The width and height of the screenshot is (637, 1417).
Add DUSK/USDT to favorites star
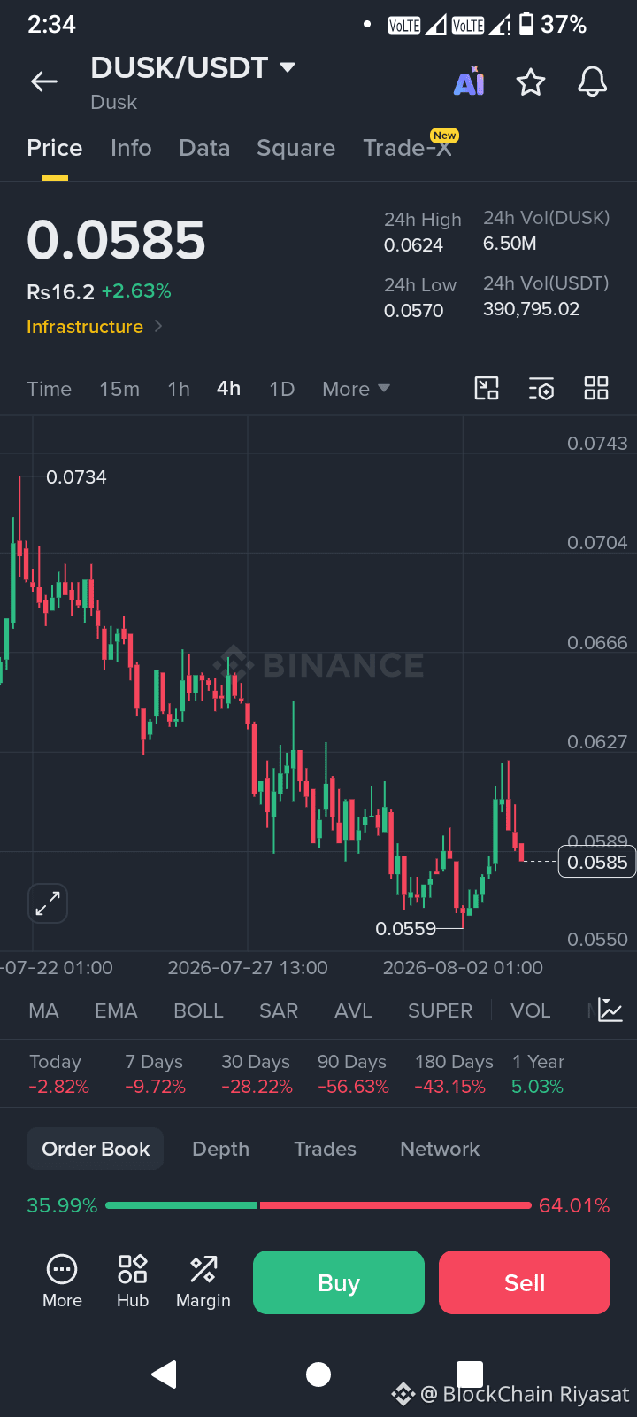(531, 82)
